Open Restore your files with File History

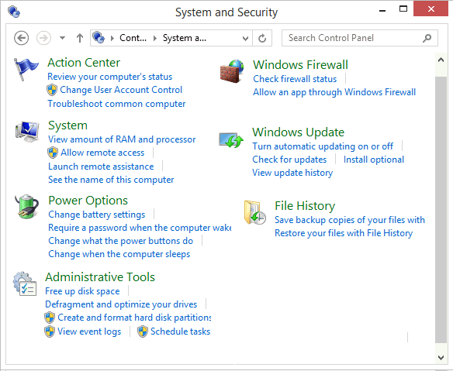coord(344,233)
